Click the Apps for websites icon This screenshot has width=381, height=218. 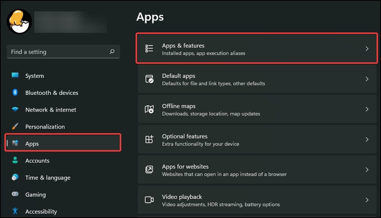click(x=149, y=169)
